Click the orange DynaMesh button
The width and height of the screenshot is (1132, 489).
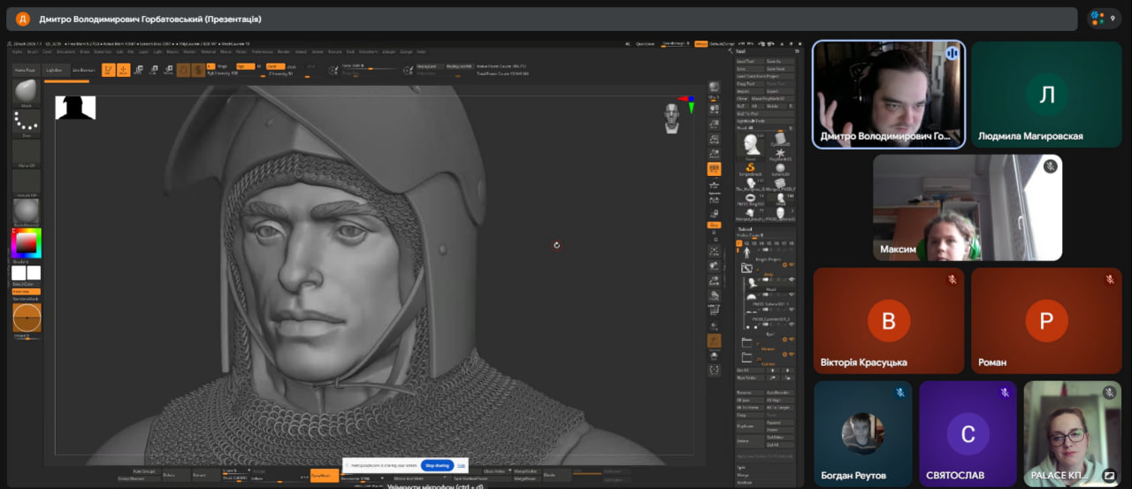pos(323,475)
